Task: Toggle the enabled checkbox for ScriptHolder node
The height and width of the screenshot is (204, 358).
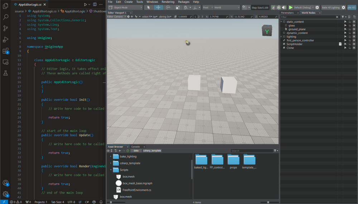Action: (354, 44)
